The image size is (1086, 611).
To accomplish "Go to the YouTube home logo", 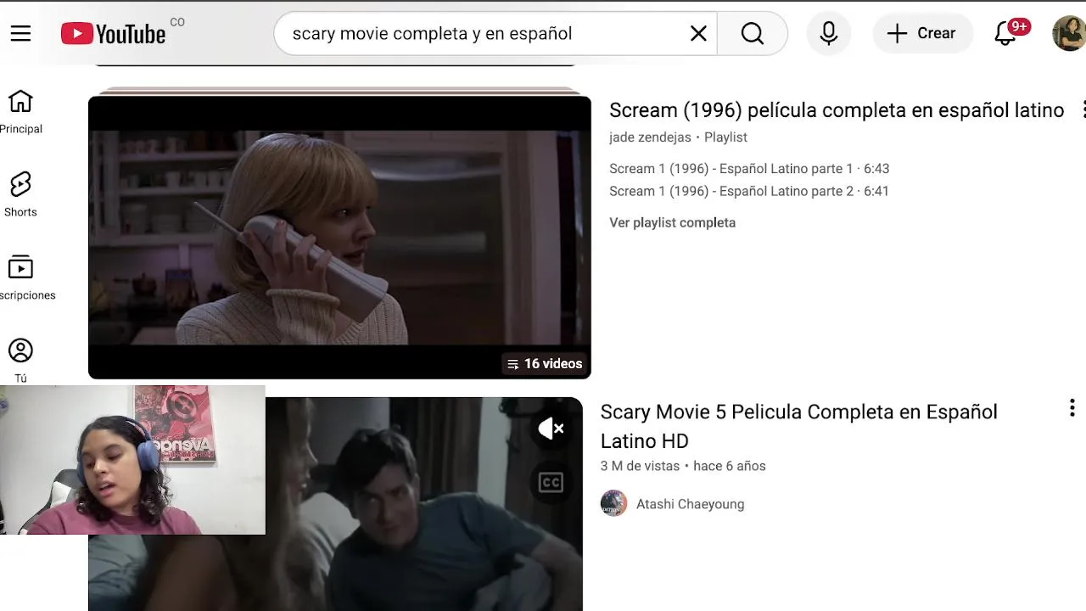I will (x=113, y=34).
